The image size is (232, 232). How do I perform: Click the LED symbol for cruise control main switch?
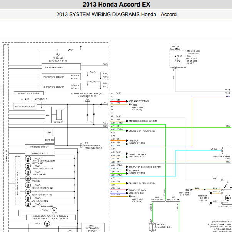pos(28,159)
